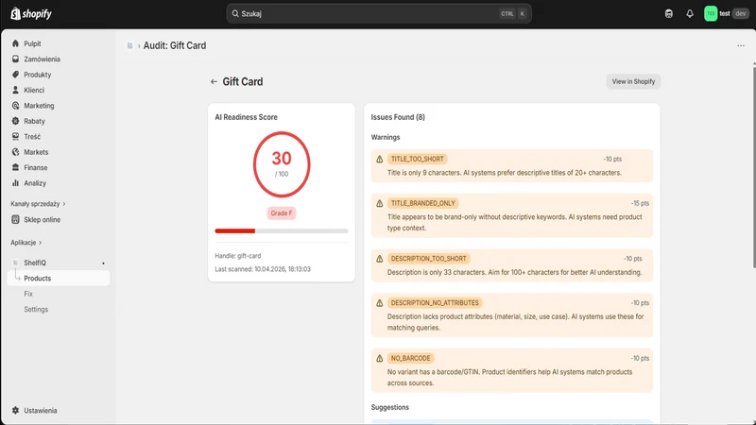Open Treść content icon
This screenshot has height=425, width=756.
point(15,136)
